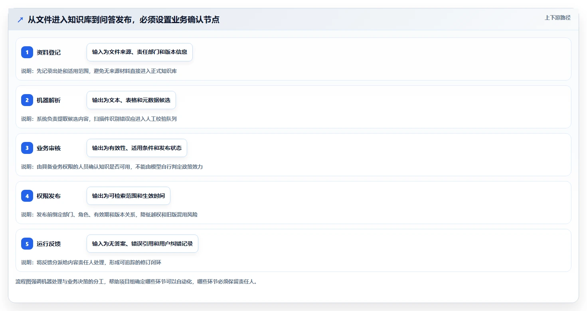
Task: Click the chip 输入为无答案、错误引用和用户纠错记录
Action: point(142,244)
